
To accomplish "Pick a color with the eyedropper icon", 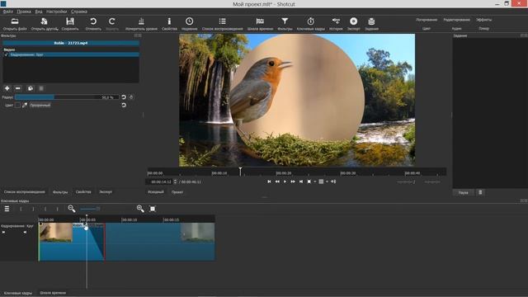I will [25, 105].
